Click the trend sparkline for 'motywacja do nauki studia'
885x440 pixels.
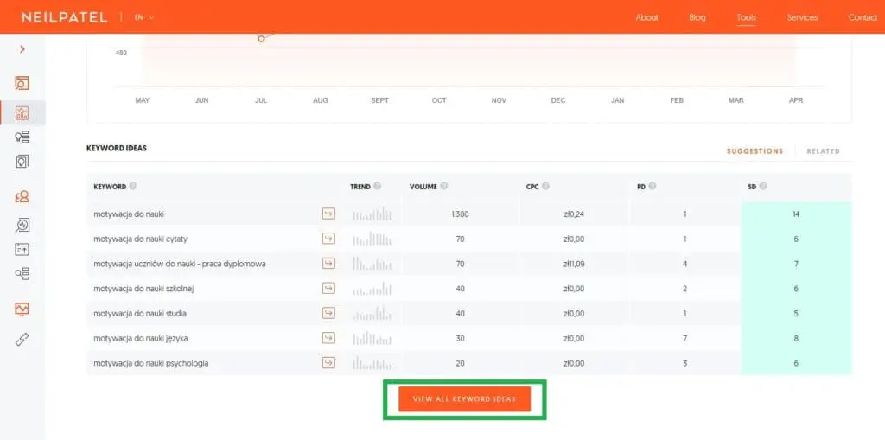(x=372, y=313)
